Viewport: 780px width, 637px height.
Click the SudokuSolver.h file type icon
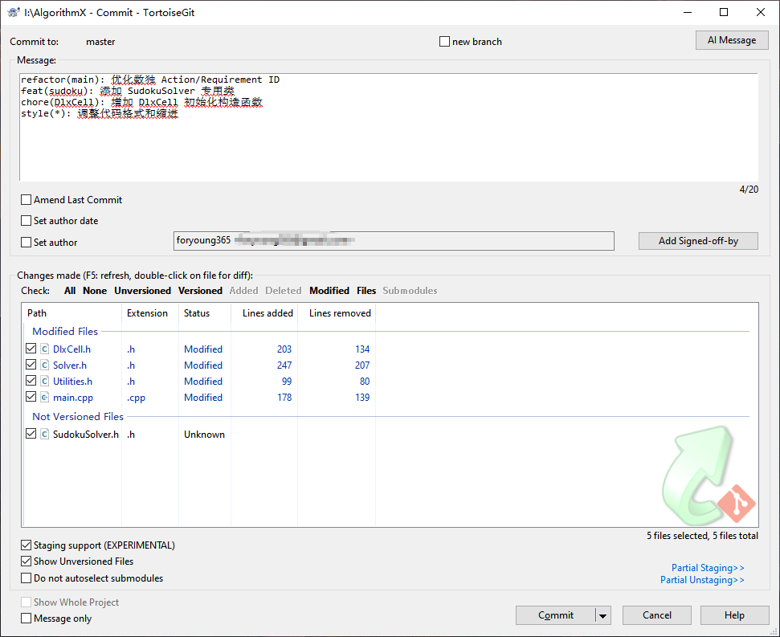[x=45, y=434]
